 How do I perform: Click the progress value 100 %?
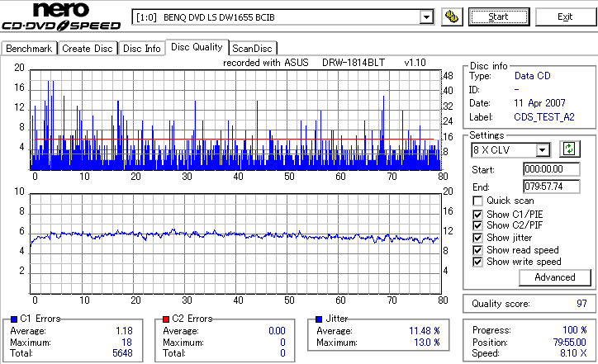tap(575, 330)
